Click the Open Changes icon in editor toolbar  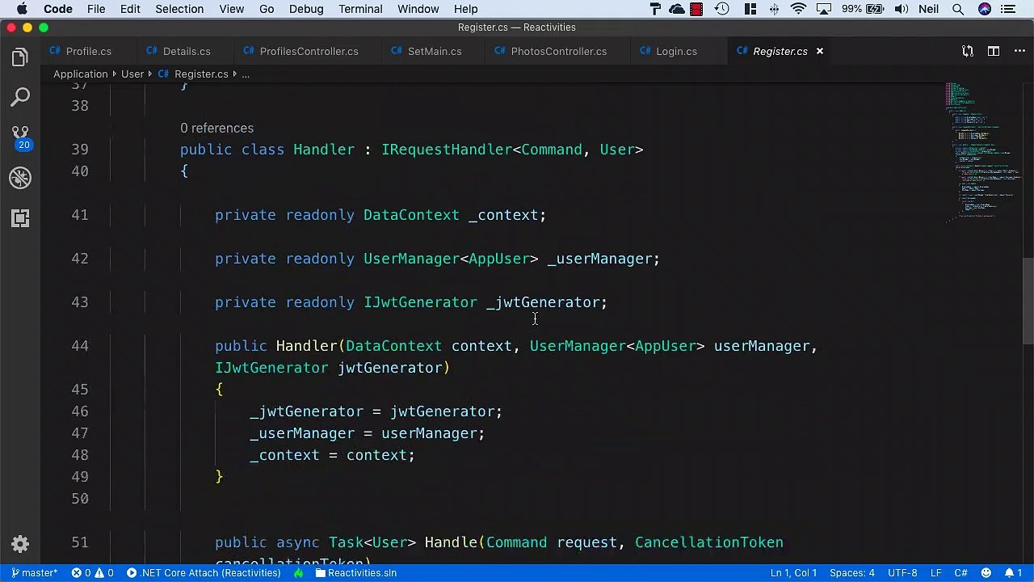(x=968, y=51)
